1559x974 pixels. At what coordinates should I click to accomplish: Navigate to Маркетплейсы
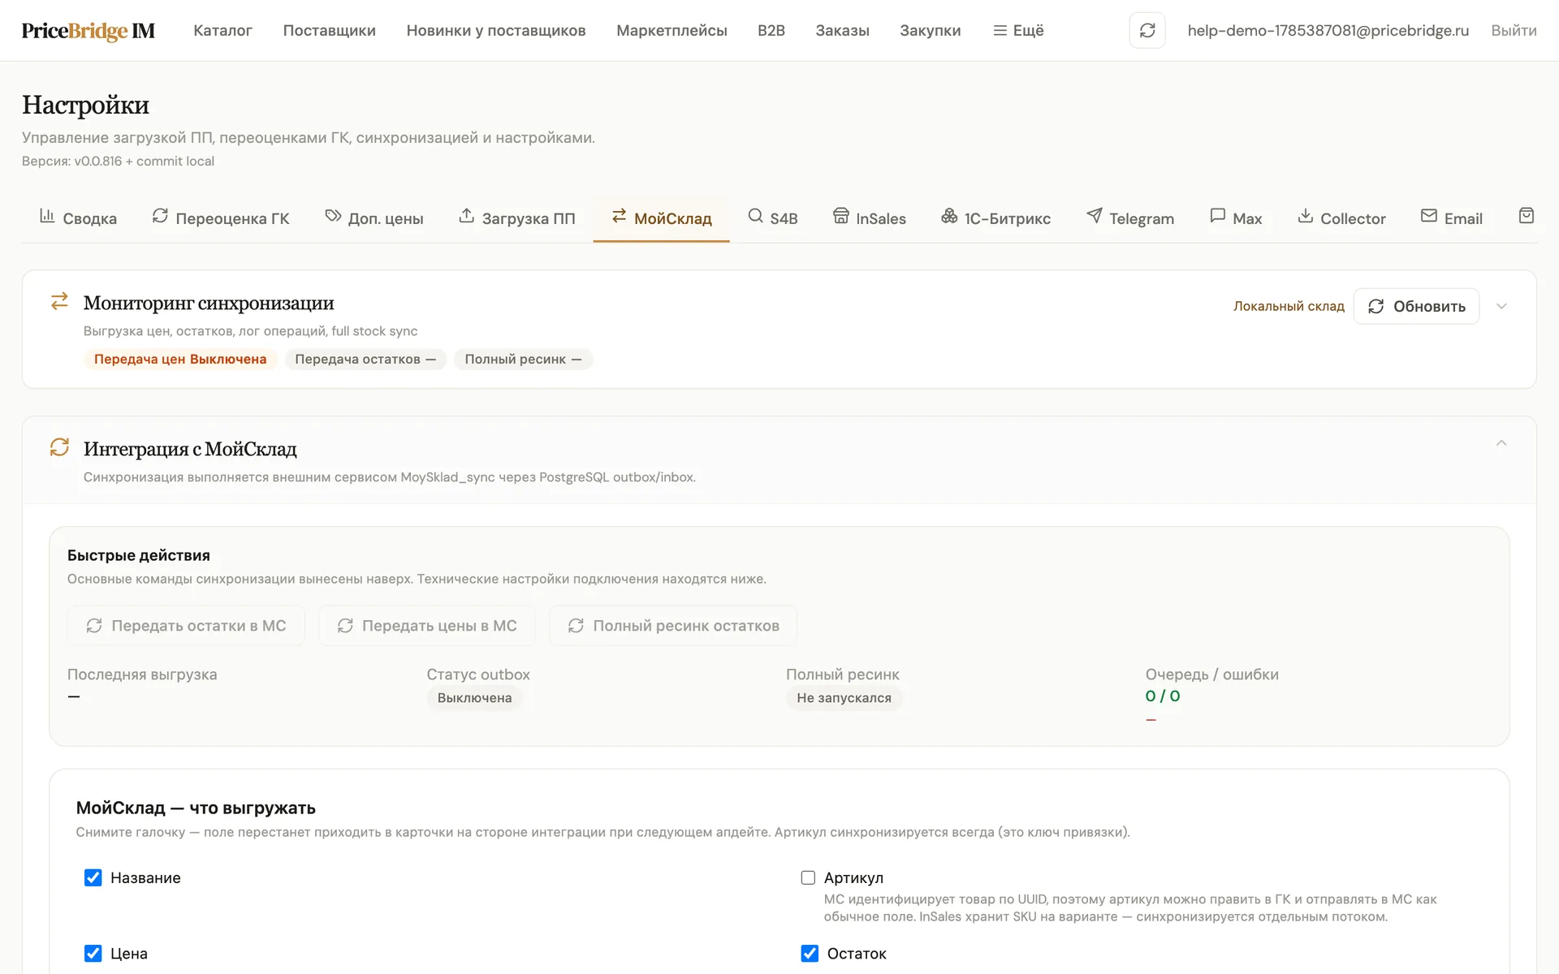point(672,31)
